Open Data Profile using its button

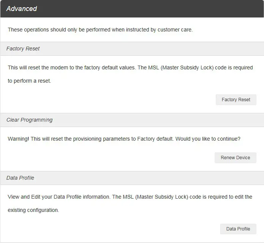pyautogui.click(x=238, y=229)
